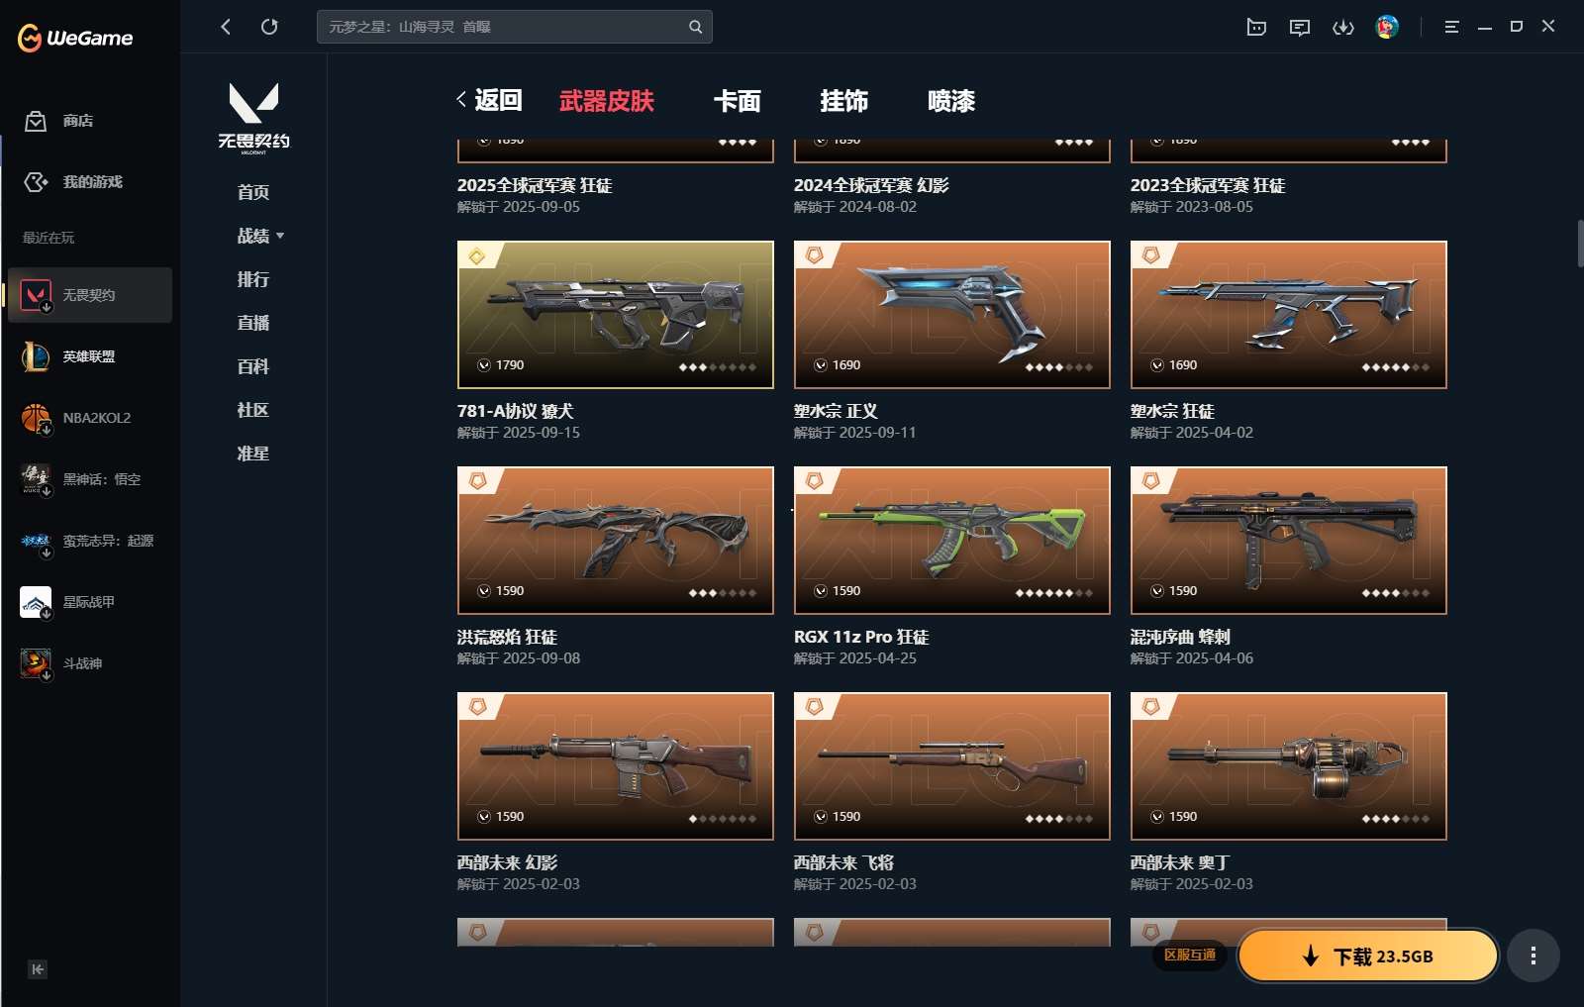Expand the 战绩 dropdown menu
The height and width of the screenshot is (1007, 1584).
260,236
